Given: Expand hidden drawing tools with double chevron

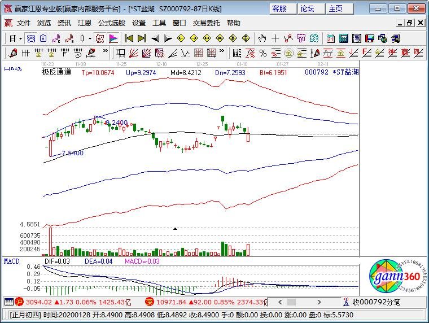Looking at the screenshot, I should pyautogui.click(x=106, y=51).
